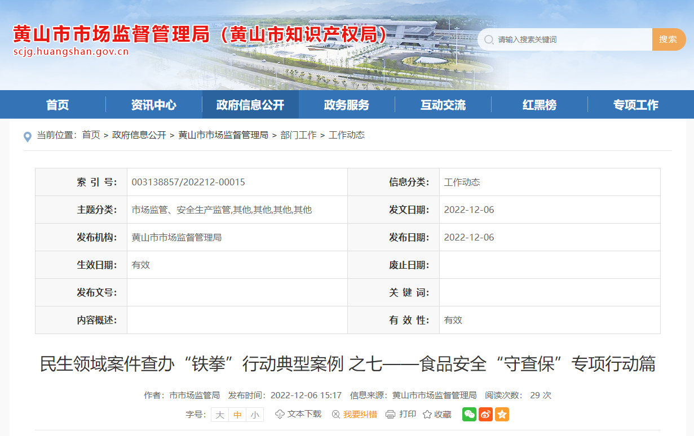Click the 有效性 value 有效
The width and height of the screenshot is (694, 436).
453,320
